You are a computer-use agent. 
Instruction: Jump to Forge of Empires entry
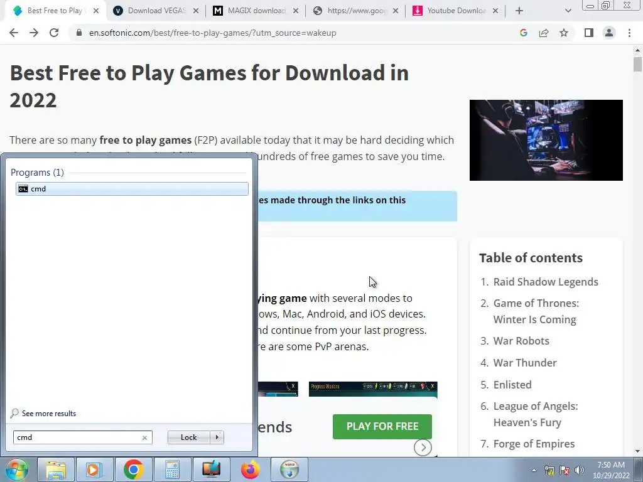(534, 444)
